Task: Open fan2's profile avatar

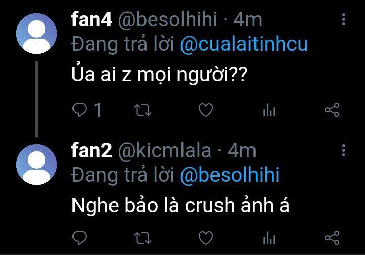Action: pyautogui.click(x=36, y=164)
